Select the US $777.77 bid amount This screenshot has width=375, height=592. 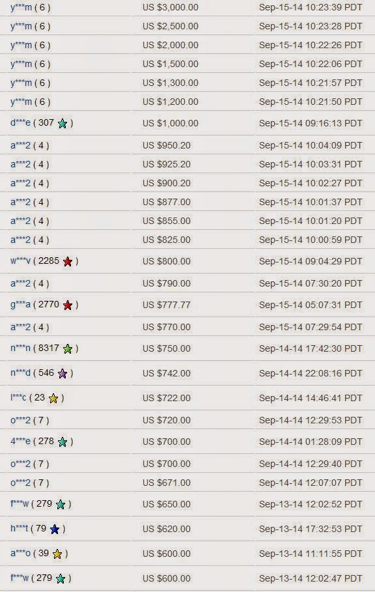click(167, 305)
